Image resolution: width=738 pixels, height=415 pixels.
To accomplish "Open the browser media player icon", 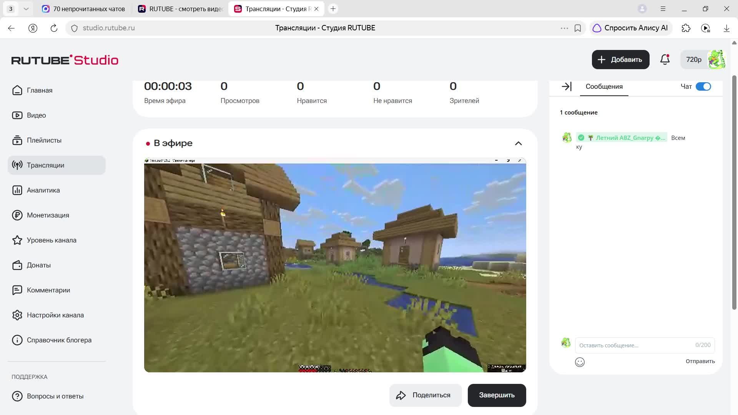I will coord(705,28).
